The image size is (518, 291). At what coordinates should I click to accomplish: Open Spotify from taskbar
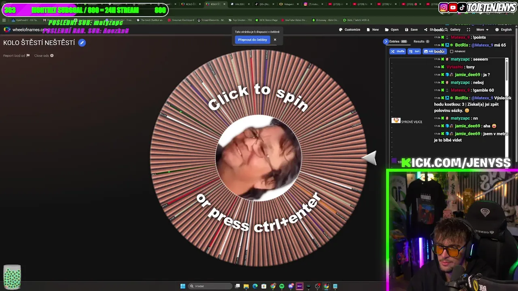pos(282,286)
